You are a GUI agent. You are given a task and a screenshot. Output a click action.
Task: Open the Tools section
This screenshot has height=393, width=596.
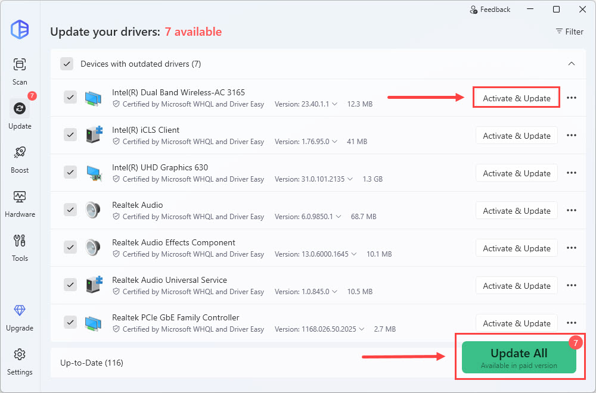20,247
